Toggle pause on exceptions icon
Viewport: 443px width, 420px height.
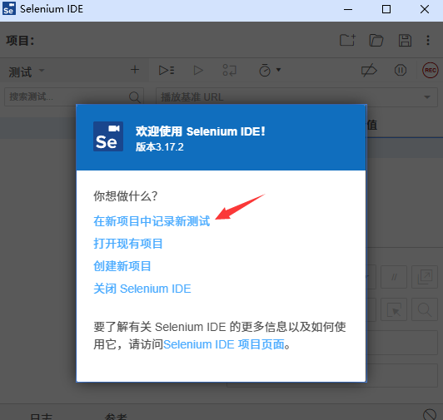[401, 71]
